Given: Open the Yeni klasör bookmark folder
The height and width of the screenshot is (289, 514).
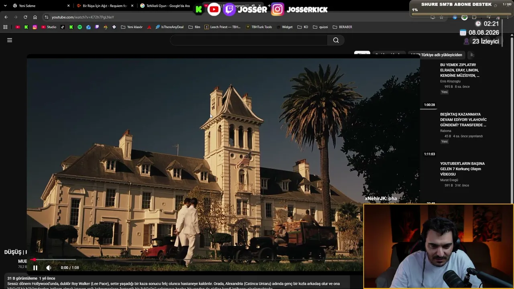Looking at the screenshot, I should click(132, 27).
